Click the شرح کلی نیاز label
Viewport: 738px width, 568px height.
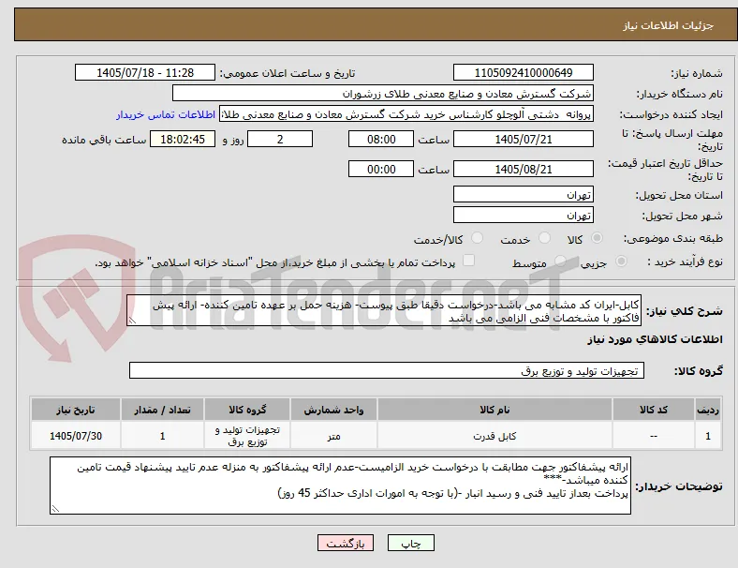(685, 311)
